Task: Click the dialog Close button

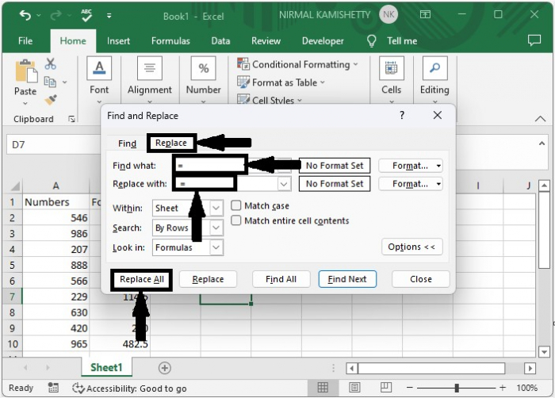Action: click(421, 279)
